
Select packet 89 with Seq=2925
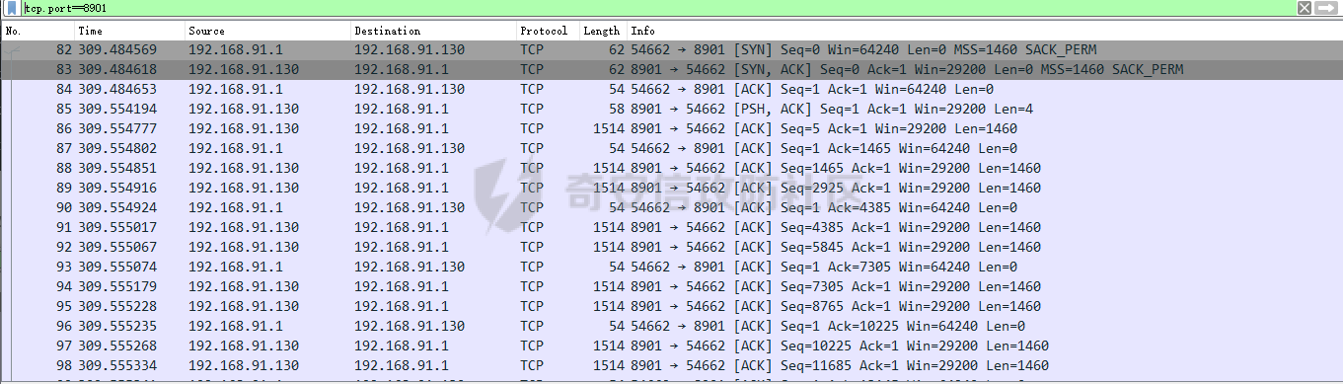pyautogui.click(x=671, y=188)
